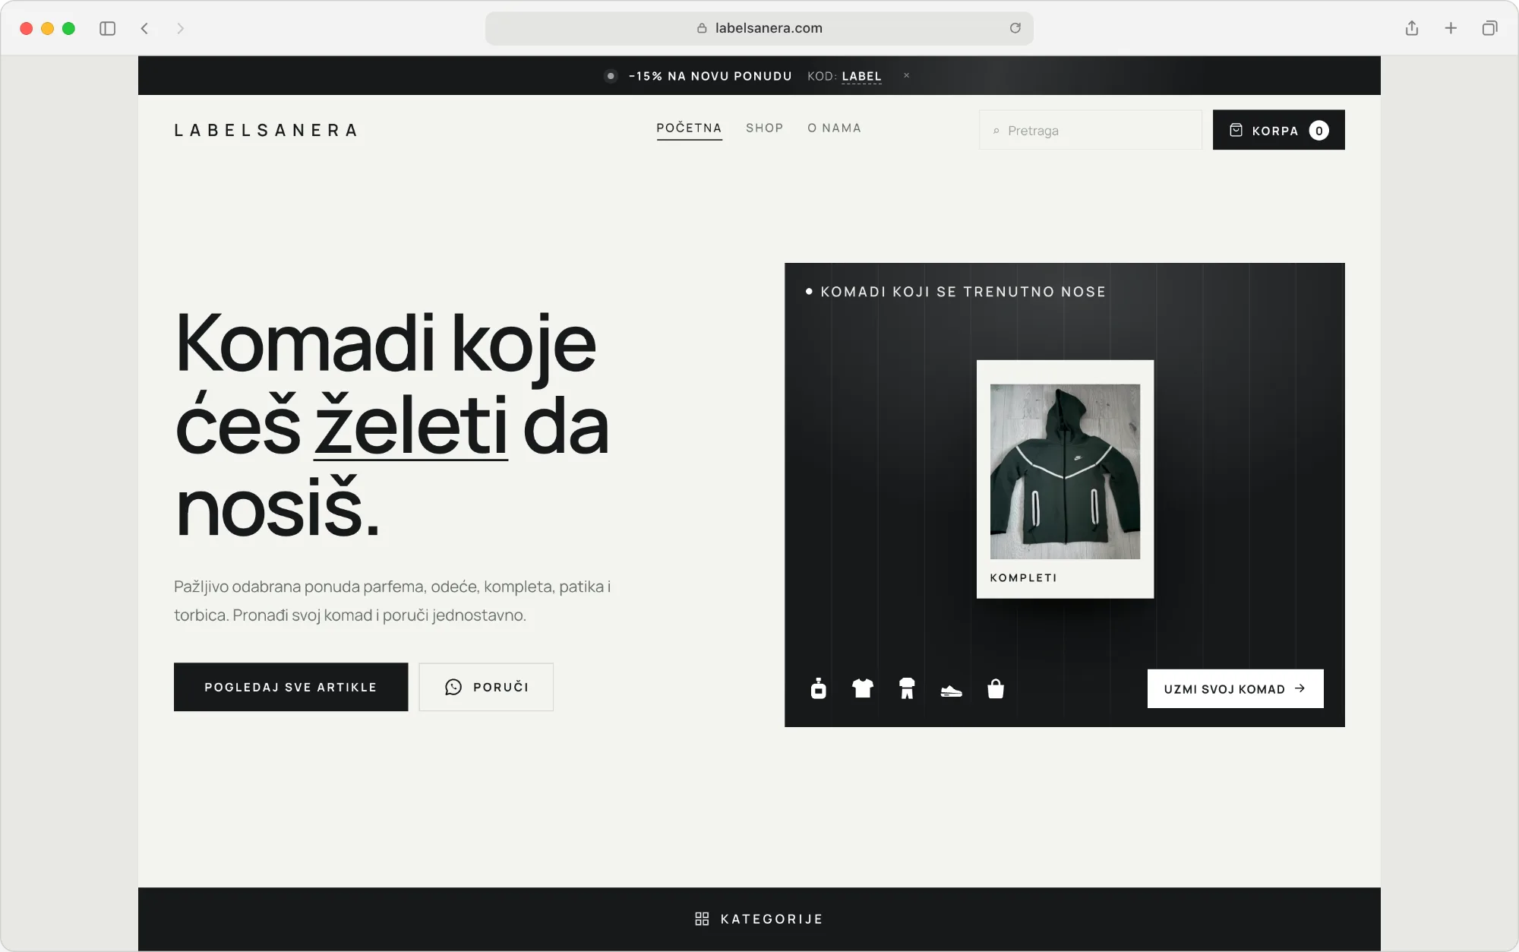Open the O NAMA nav item
The height and width of the screenshot is (952, 1519).
click(834, 128)
